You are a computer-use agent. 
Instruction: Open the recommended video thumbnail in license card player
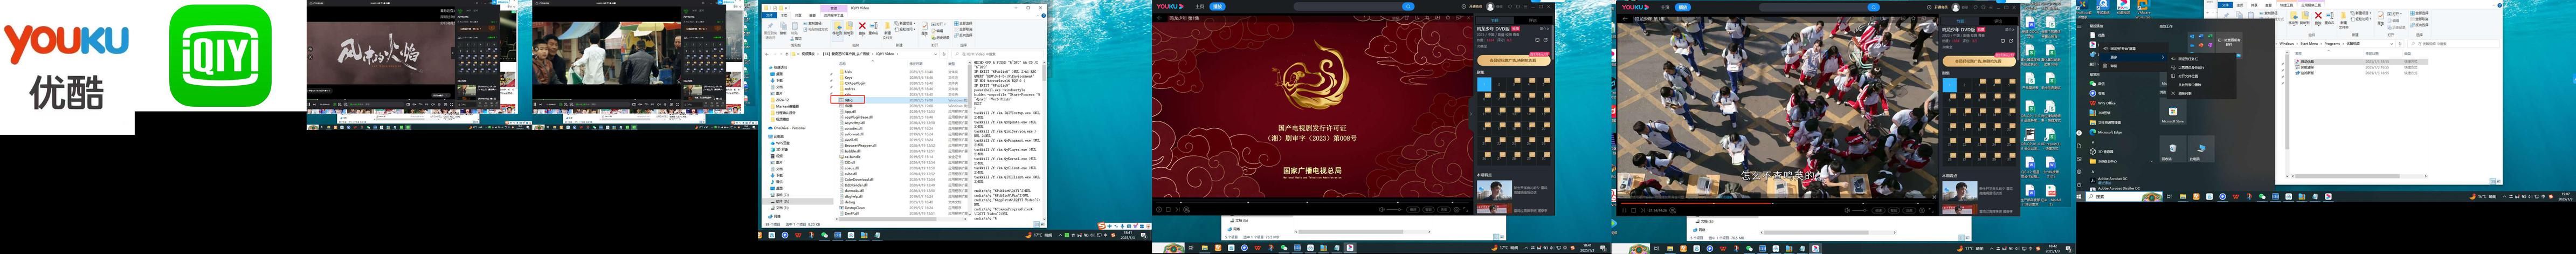pos(1495,191)
